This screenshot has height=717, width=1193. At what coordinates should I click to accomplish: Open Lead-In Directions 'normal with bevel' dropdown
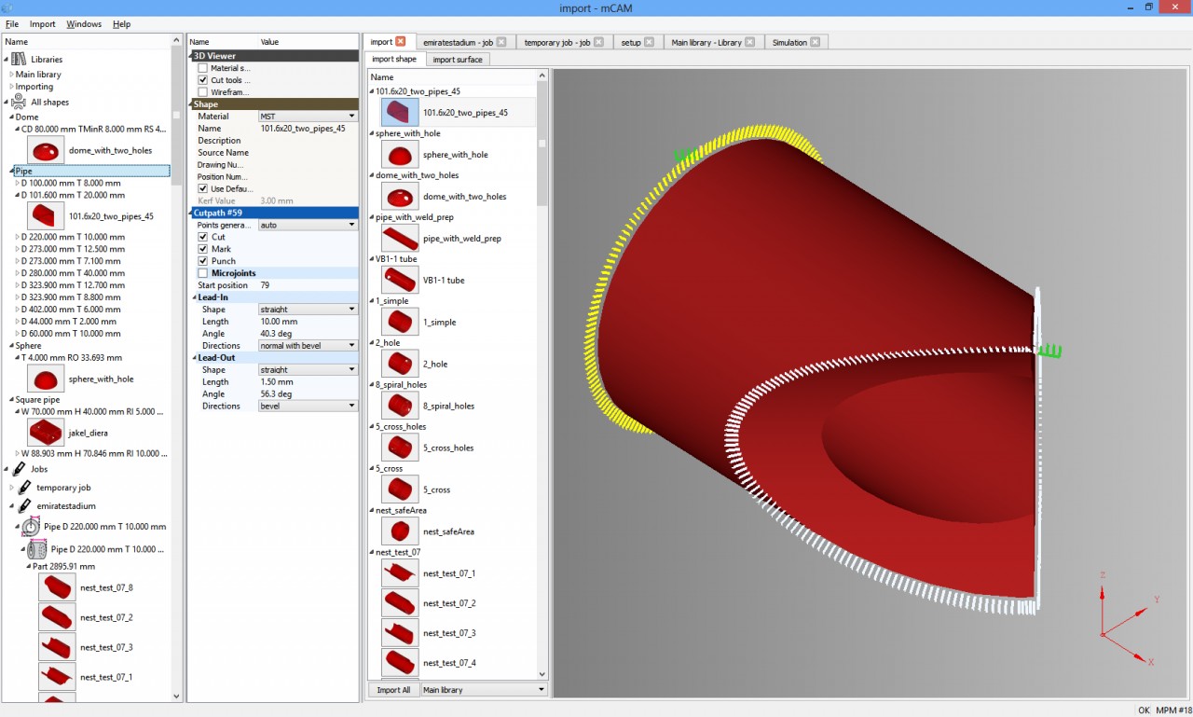308,346
